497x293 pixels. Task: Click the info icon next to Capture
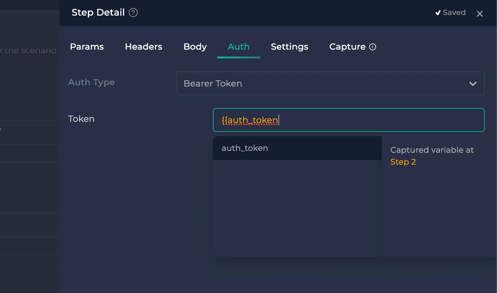373,47
